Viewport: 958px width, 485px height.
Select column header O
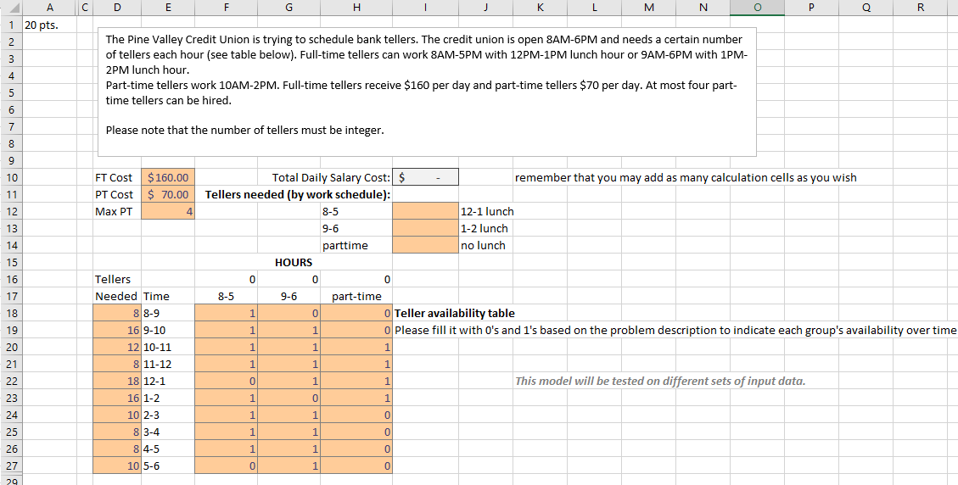pyautogui.click(x=757, y=8)
